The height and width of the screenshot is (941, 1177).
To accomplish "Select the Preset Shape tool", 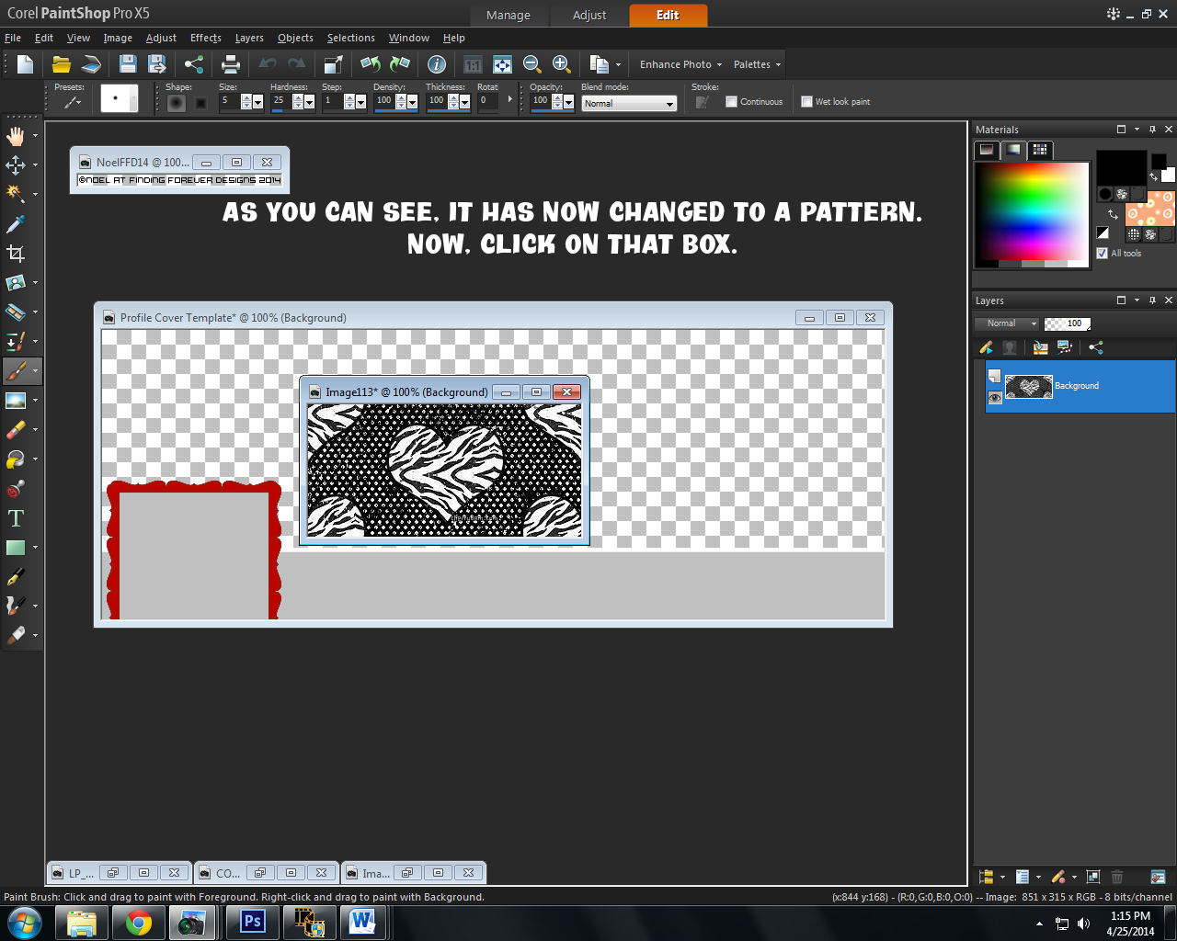I will [x=17, y=547].
